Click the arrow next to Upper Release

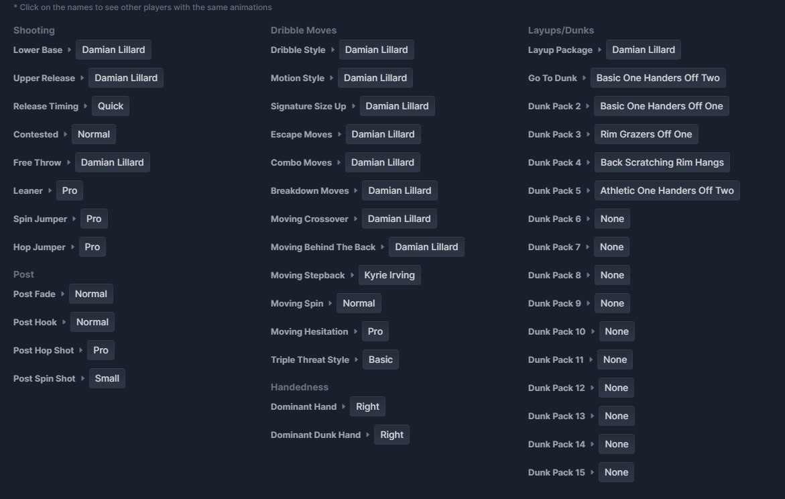[82, 78]
